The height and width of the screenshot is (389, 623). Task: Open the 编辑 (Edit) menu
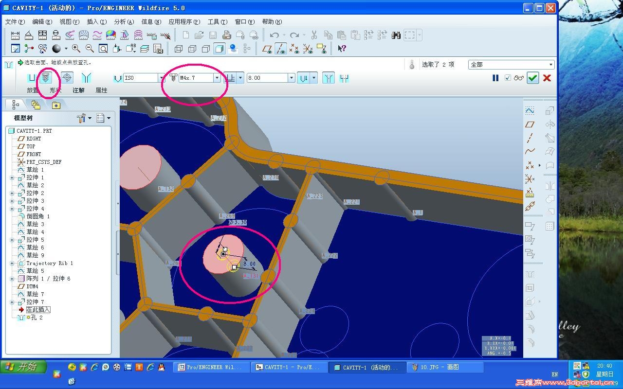pos(42,21)
